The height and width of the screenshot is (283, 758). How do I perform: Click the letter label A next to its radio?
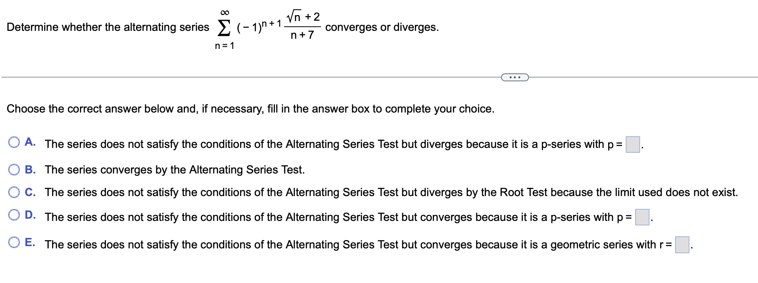(30, 141)
